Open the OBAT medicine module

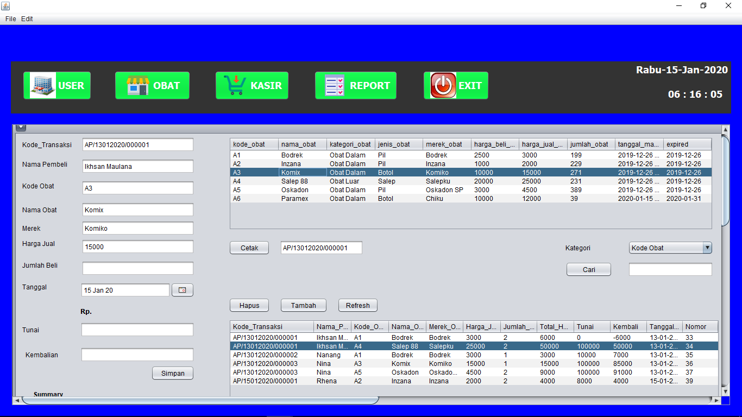pyautogui.click(x=152, y=85)
